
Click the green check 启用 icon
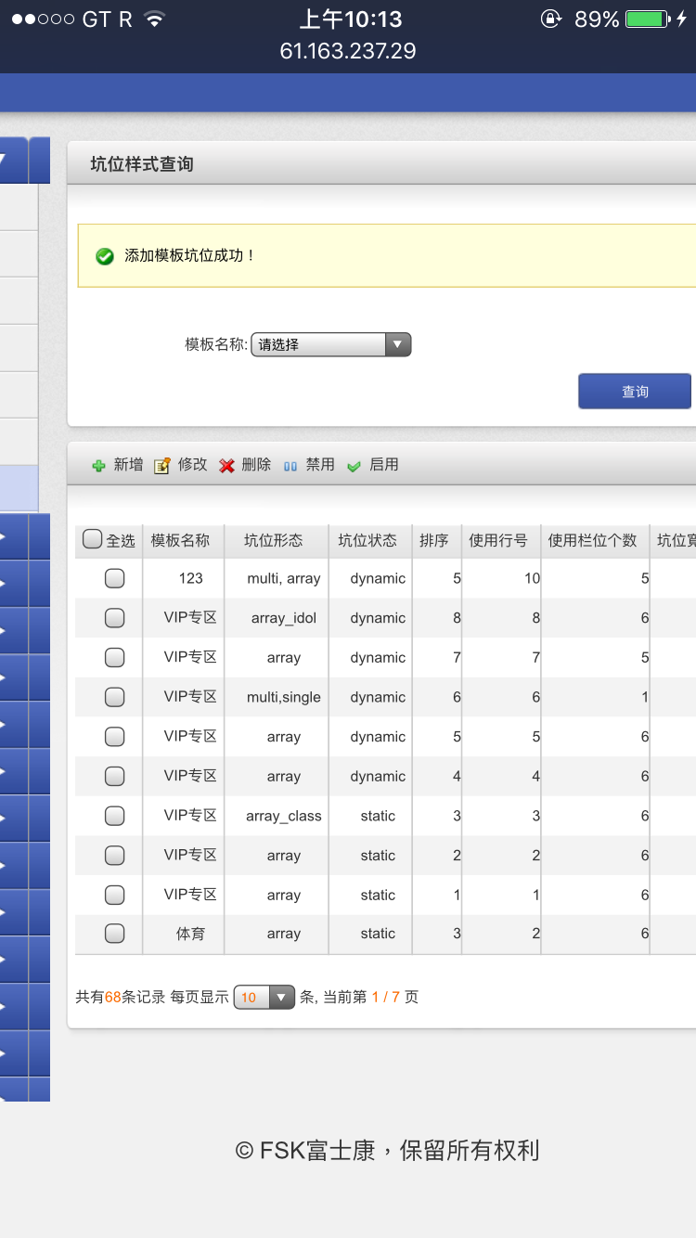tap(354, 466)
